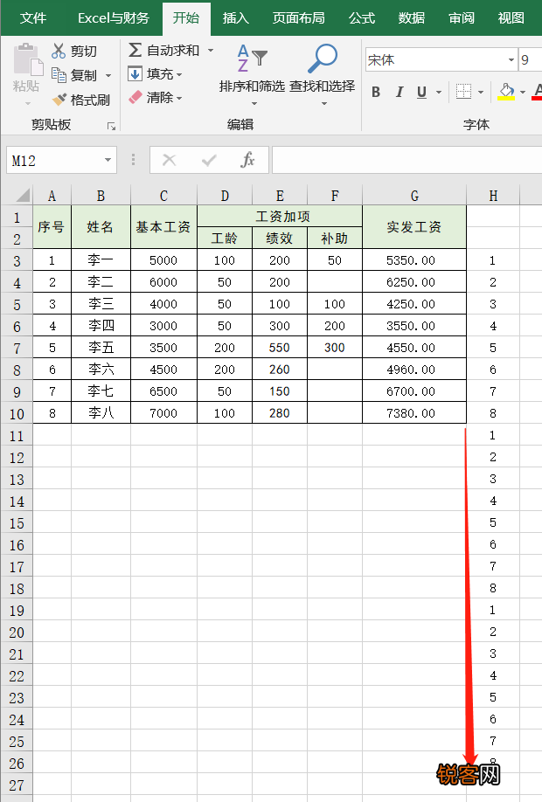
Task: Open the 文件 File tab
Action: (x=32, y=18)
